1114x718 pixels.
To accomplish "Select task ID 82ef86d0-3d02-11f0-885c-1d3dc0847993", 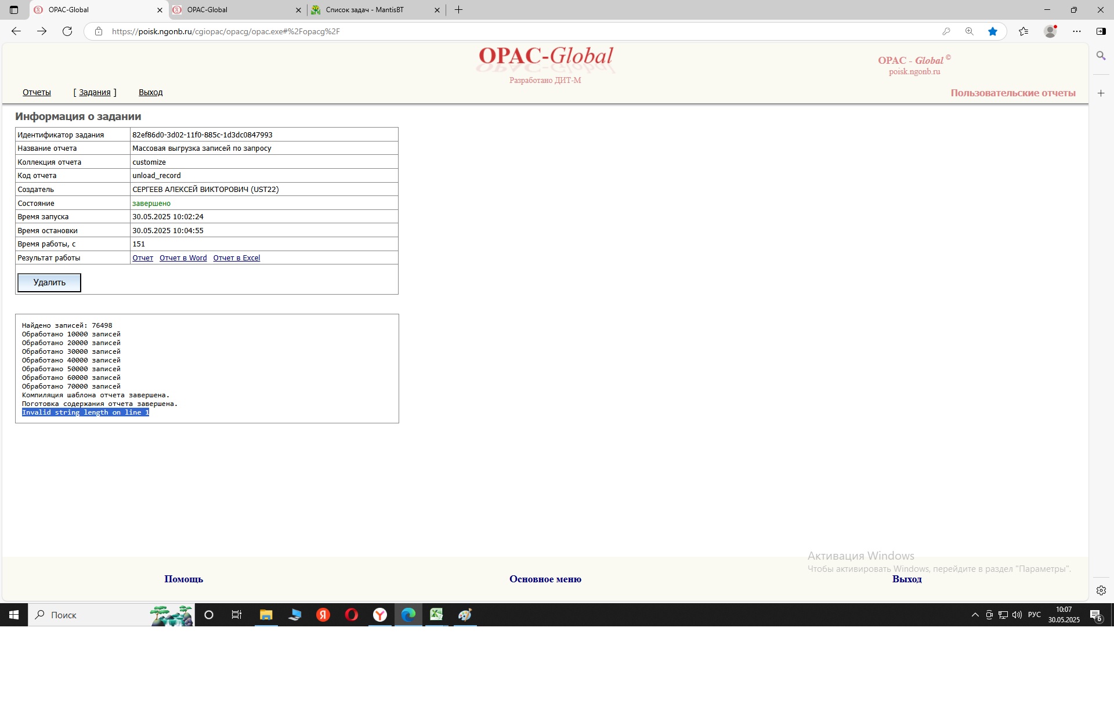I will (202, 135).
